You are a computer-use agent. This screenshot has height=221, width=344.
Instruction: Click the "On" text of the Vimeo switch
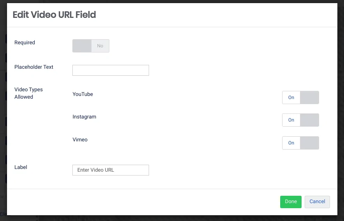pos(291,143)
